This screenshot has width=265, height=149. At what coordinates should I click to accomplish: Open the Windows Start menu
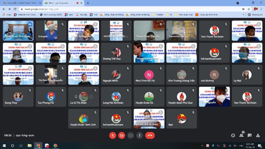click(x=4, y=145)
